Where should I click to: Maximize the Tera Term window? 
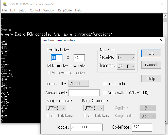coord(150,4)
